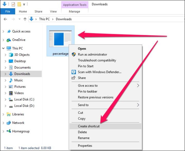Expand the Give access to submenu arrow
The width and height of the screenshot is (185, 151).
click(138, 86)
